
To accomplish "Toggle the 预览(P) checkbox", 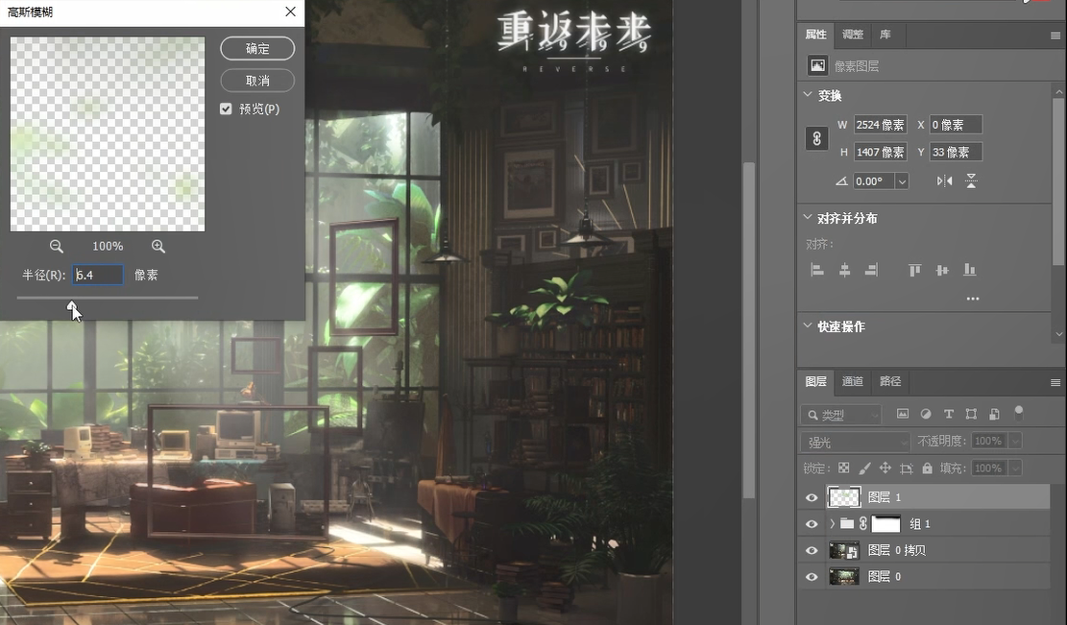I will coord(226,108).
